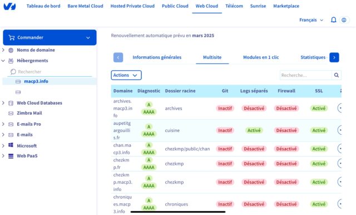This screenshot has width=356, height=215.
Task: Open Hosted Private Cloud menu
Action: [132, 6]
